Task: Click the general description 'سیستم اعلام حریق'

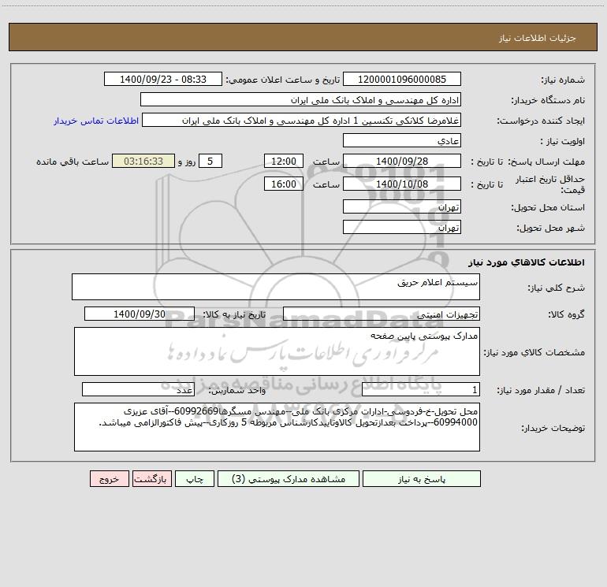Action: click(276, 287)
